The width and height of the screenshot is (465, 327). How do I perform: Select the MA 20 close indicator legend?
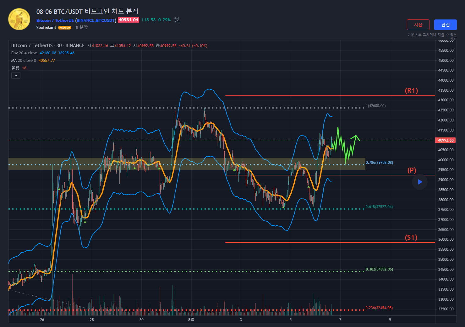tap(24, 61)
